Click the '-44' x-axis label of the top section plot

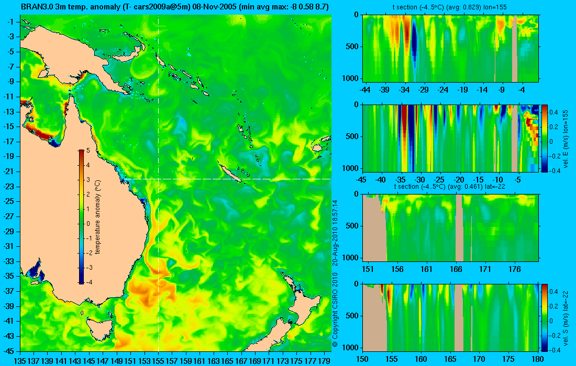point(365,89)
